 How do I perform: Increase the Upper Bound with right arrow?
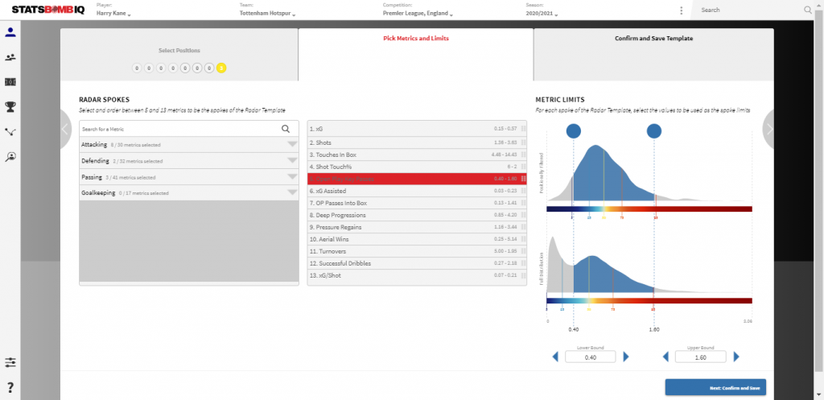tap(736, 357)
